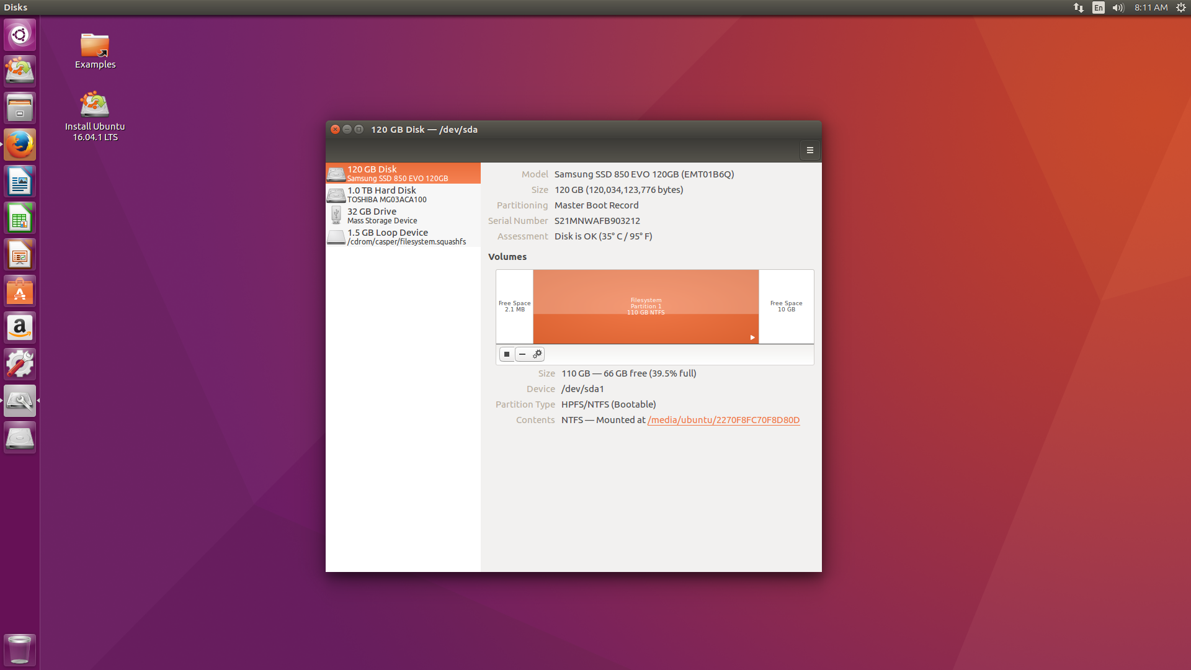Open system power gear menu
Viewport: 1191px width, 670px height.
pos(1181,7)
